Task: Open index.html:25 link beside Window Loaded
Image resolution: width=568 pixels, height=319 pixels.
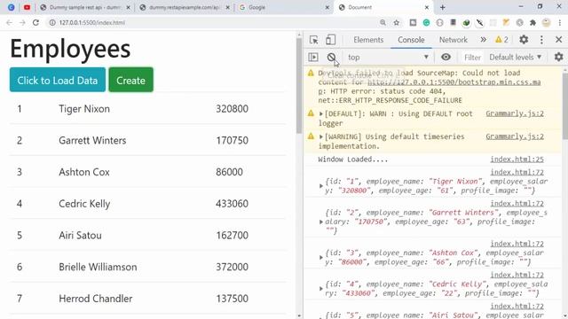Action: coord(517,159)
